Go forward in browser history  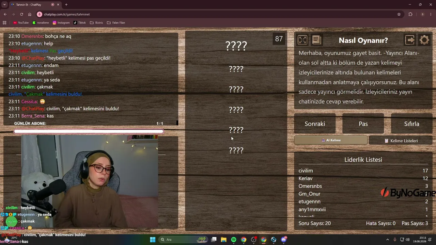[x=13, y=14]
